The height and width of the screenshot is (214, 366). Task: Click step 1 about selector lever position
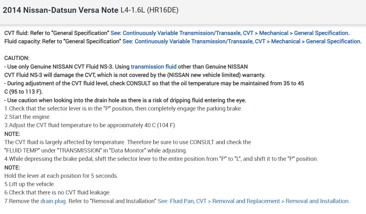click(123, 109)
